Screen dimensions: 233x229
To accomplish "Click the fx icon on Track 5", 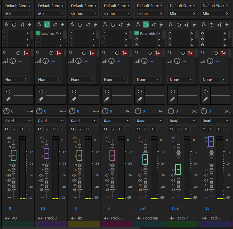I will [204, 25].
